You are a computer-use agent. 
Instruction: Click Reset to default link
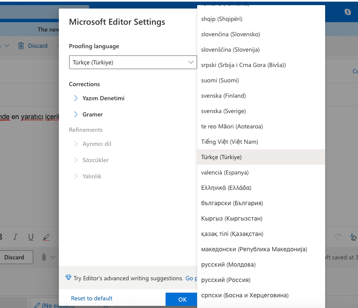[92, 298]
